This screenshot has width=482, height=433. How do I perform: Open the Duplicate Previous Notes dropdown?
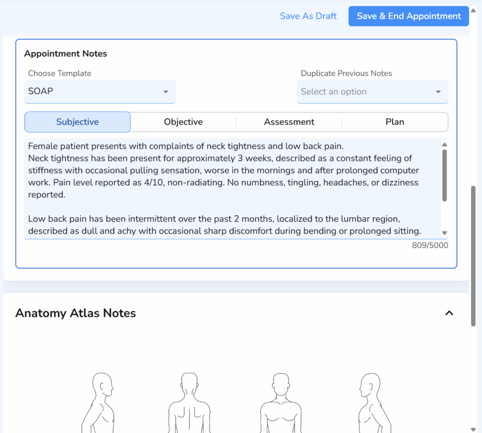click(x=372, y=91)
